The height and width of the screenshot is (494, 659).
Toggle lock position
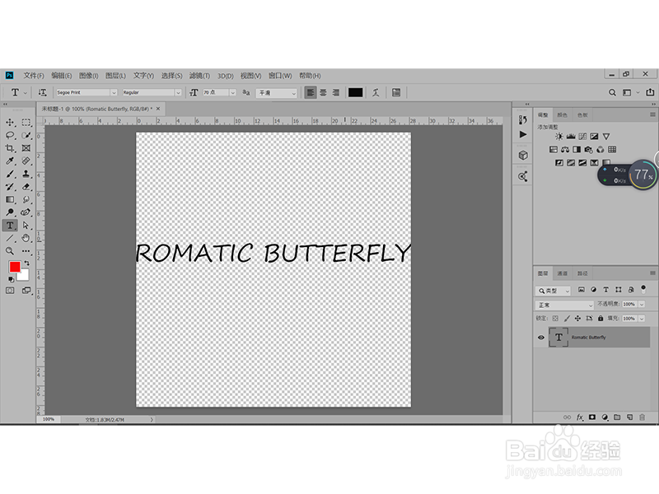pos(578,319)
